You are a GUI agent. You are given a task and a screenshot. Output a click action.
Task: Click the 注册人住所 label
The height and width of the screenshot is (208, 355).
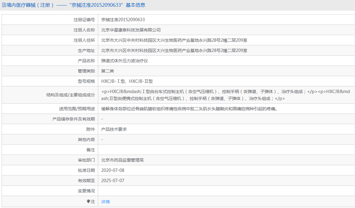coord(84,40)
